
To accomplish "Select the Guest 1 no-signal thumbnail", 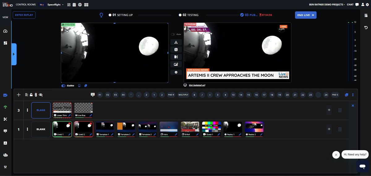I will pyautogui.click(x=211, y=129).
